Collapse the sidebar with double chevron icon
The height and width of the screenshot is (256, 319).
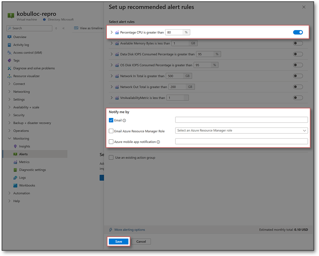[64, 28]
